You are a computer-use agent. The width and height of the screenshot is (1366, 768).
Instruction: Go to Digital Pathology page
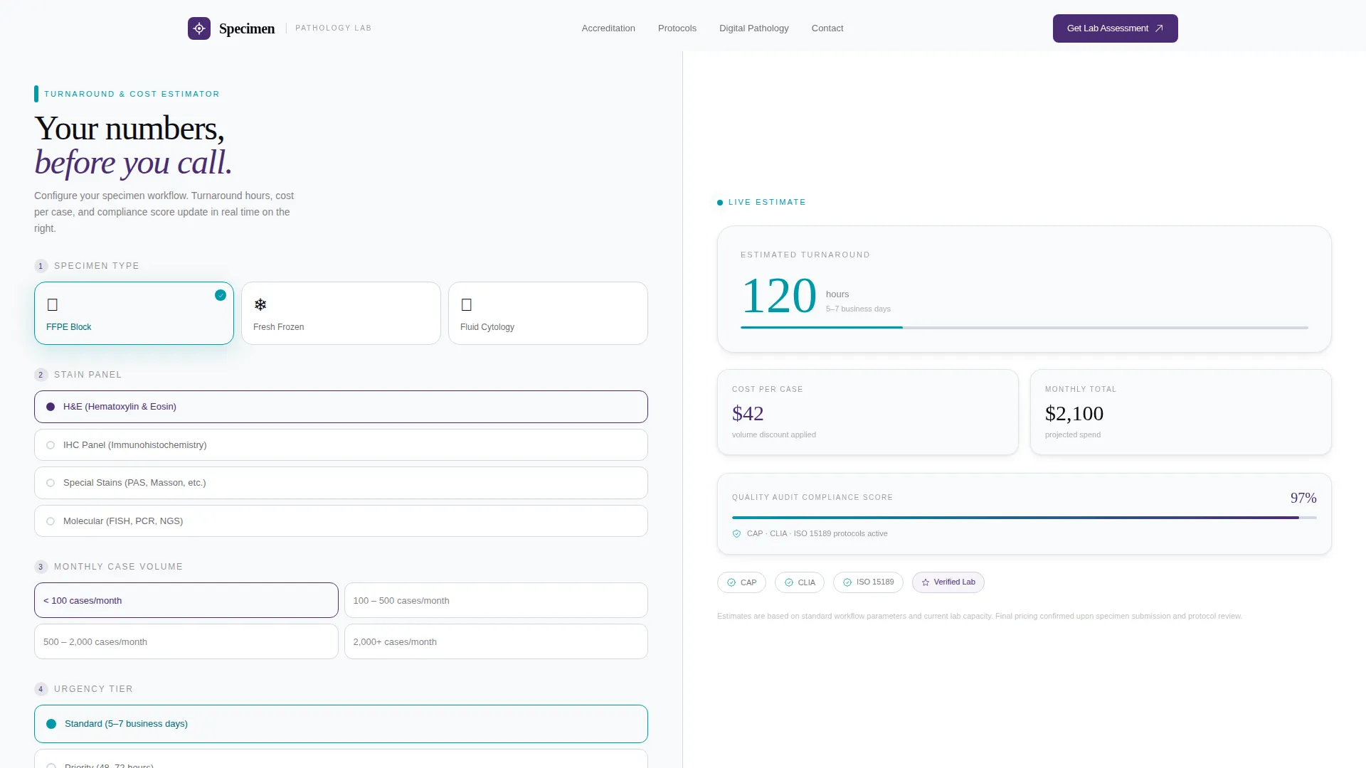coord(754,28)
